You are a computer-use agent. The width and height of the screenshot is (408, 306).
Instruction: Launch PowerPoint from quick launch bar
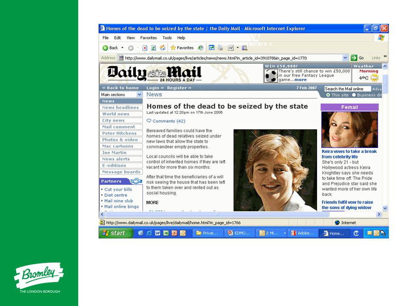click(x=174, y=233)
